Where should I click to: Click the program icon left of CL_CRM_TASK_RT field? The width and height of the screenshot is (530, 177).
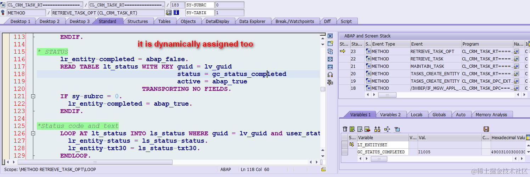tap(3, 5)
